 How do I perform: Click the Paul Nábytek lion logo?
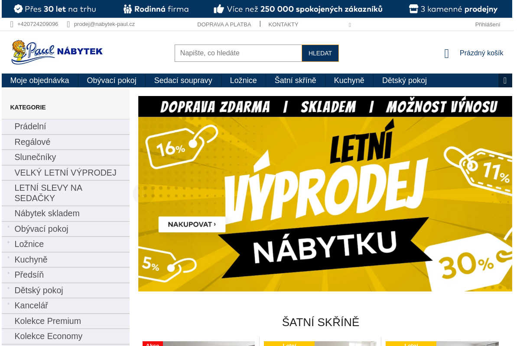[x=57, y=52]
